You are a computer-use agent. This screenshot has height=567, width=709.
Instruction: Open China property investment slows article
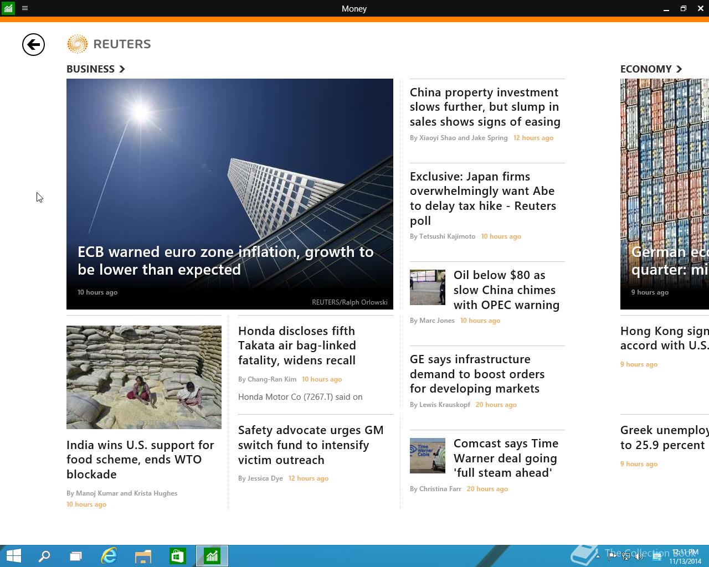pos(485,107)
